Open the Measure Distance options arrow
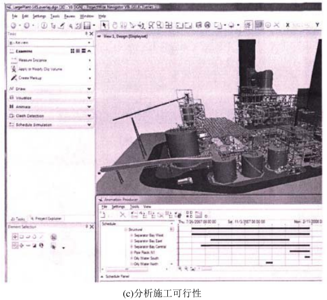Screen dimensions: 327x300 pyautogui.click(x=90, y=60)
